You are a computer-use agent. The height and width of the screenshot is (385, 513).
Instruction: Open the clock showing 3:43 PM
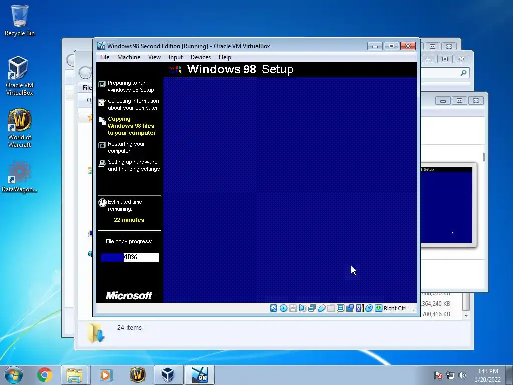click(x=487, y=375)
